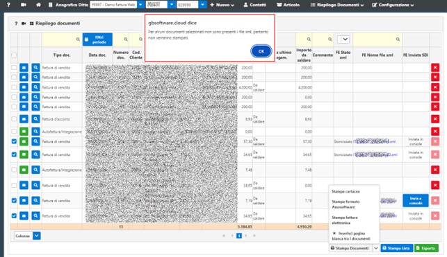Click the search icon in Importo da saldare filter
The height and width of the screenshot is (257, 447).
pyautogui.click(x=309, y=39)
